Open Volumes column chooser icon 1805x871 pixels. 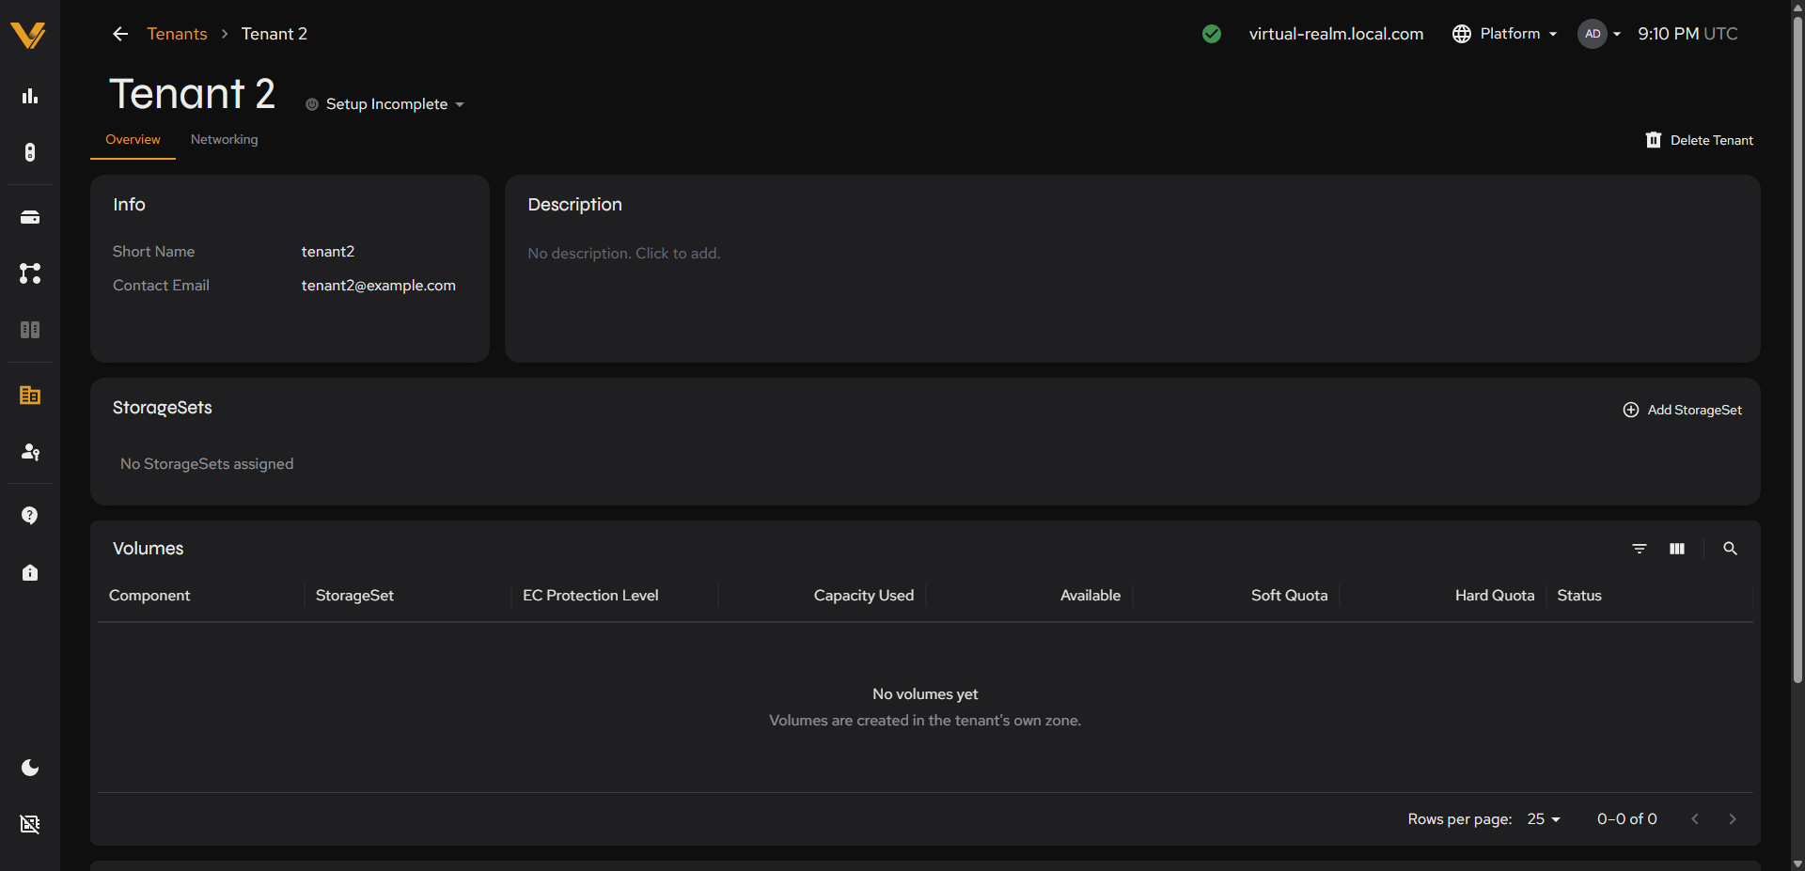1677,549
